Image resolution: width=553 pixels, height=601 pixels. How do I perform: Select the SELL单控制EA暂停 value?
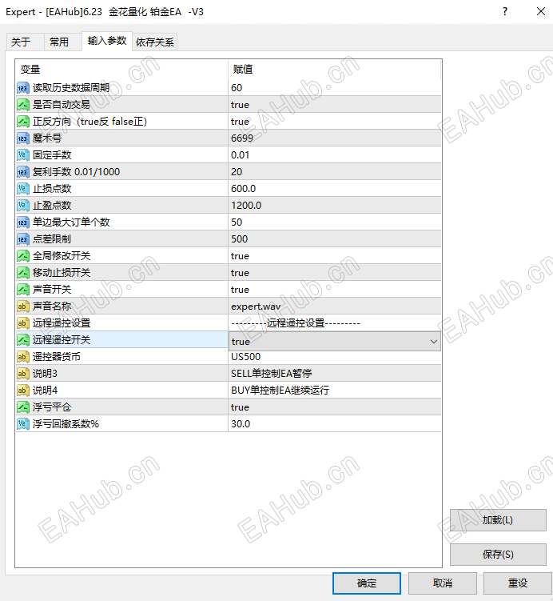335,374
